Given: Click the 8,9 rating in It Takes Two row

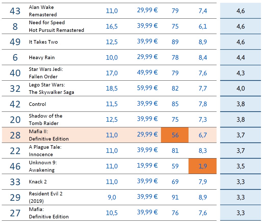Looking at the screenshot, I should click(x=203, y=42).
